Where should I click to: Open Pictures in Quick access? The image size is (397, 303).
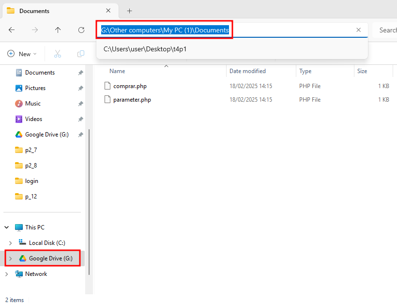coord(35,88)
